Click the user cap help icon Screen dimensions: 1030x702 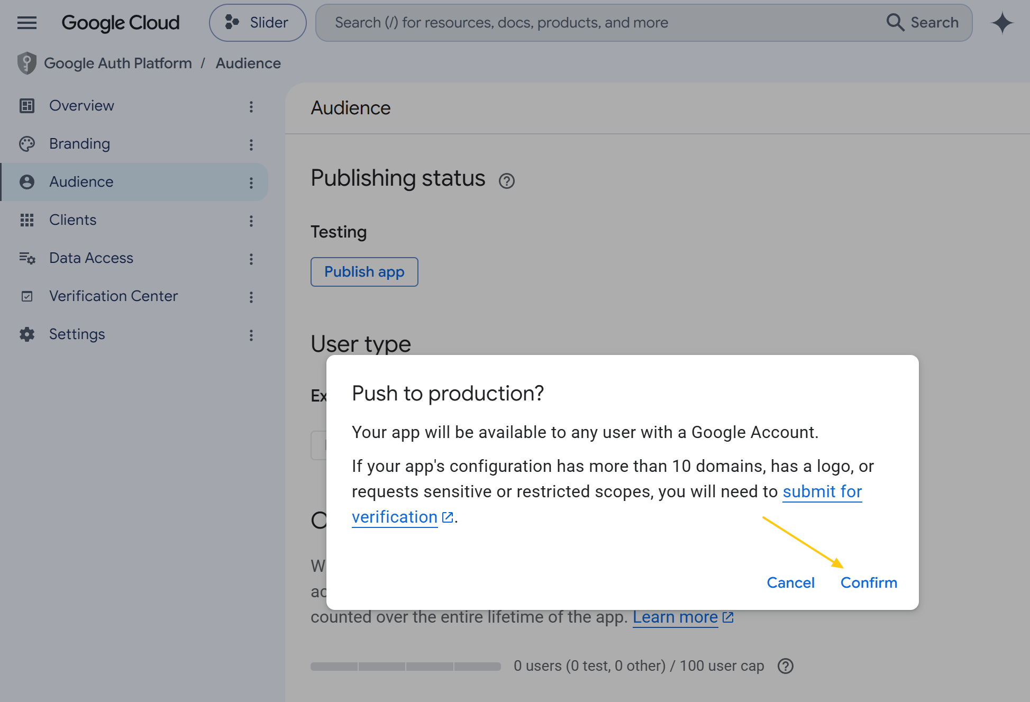point(786,666)
